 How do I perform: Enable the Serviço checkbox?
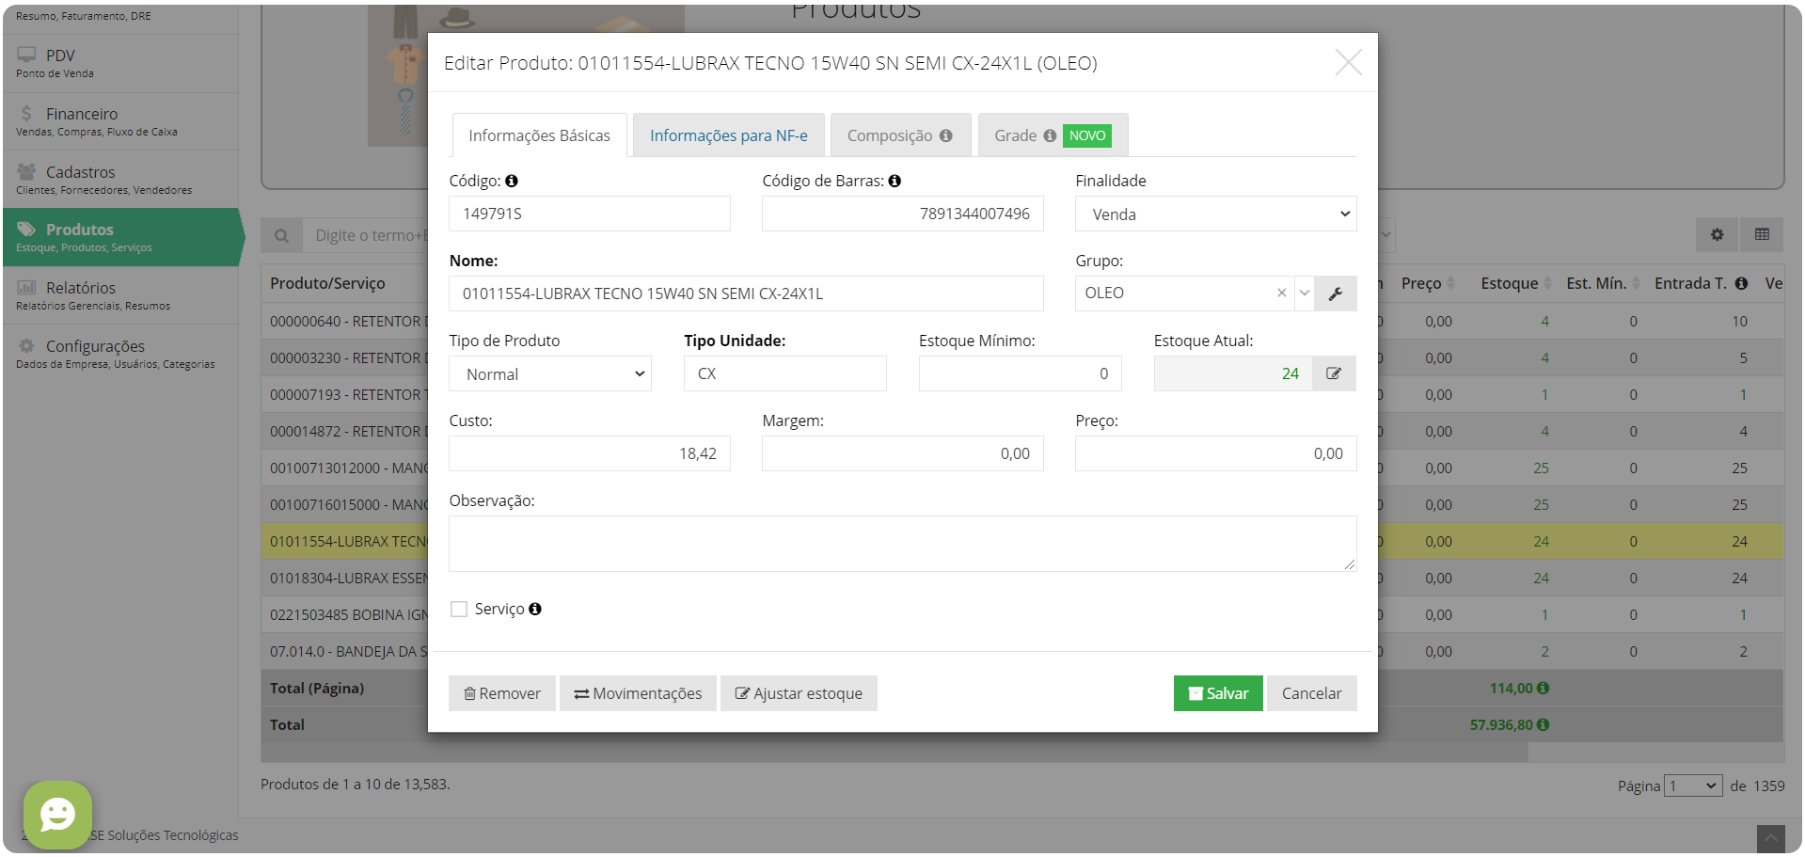pyautogui.click(x=459, y=609)
